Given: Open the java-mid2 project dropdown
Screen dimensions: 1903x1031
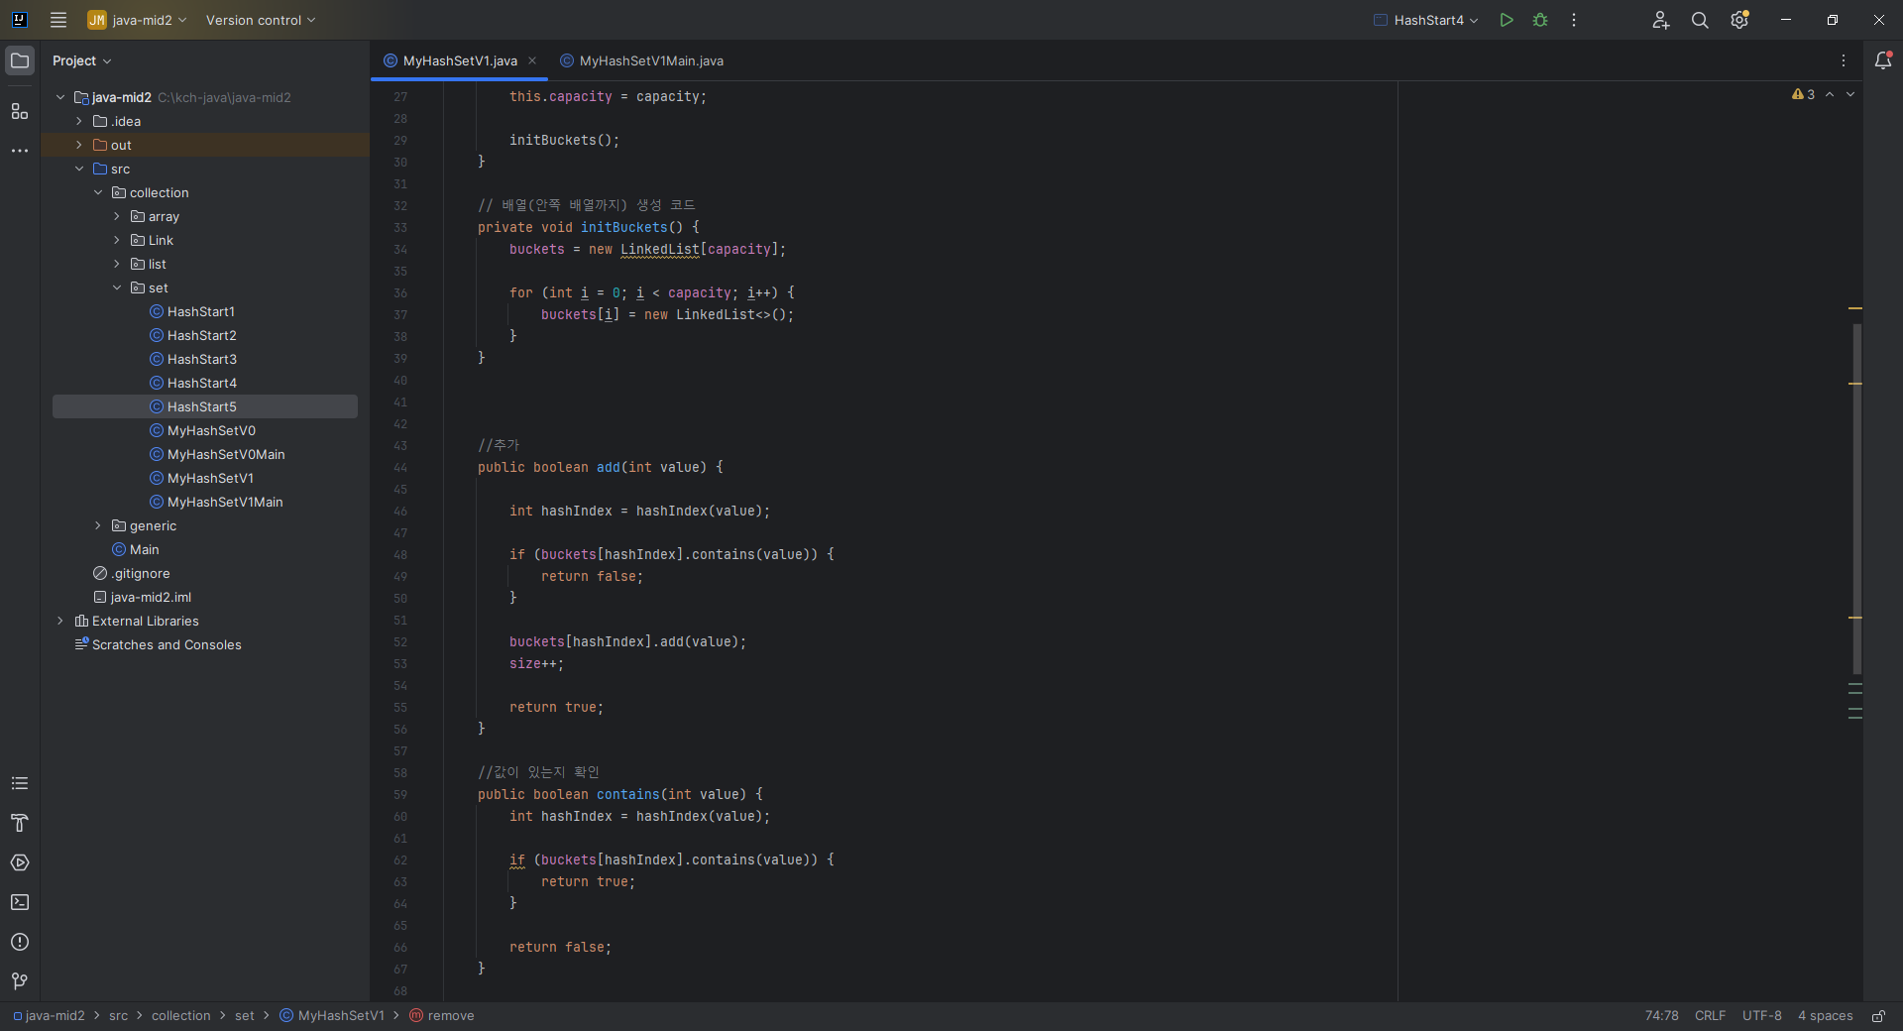Looking at the screenshot, I should tap(137, 20).
